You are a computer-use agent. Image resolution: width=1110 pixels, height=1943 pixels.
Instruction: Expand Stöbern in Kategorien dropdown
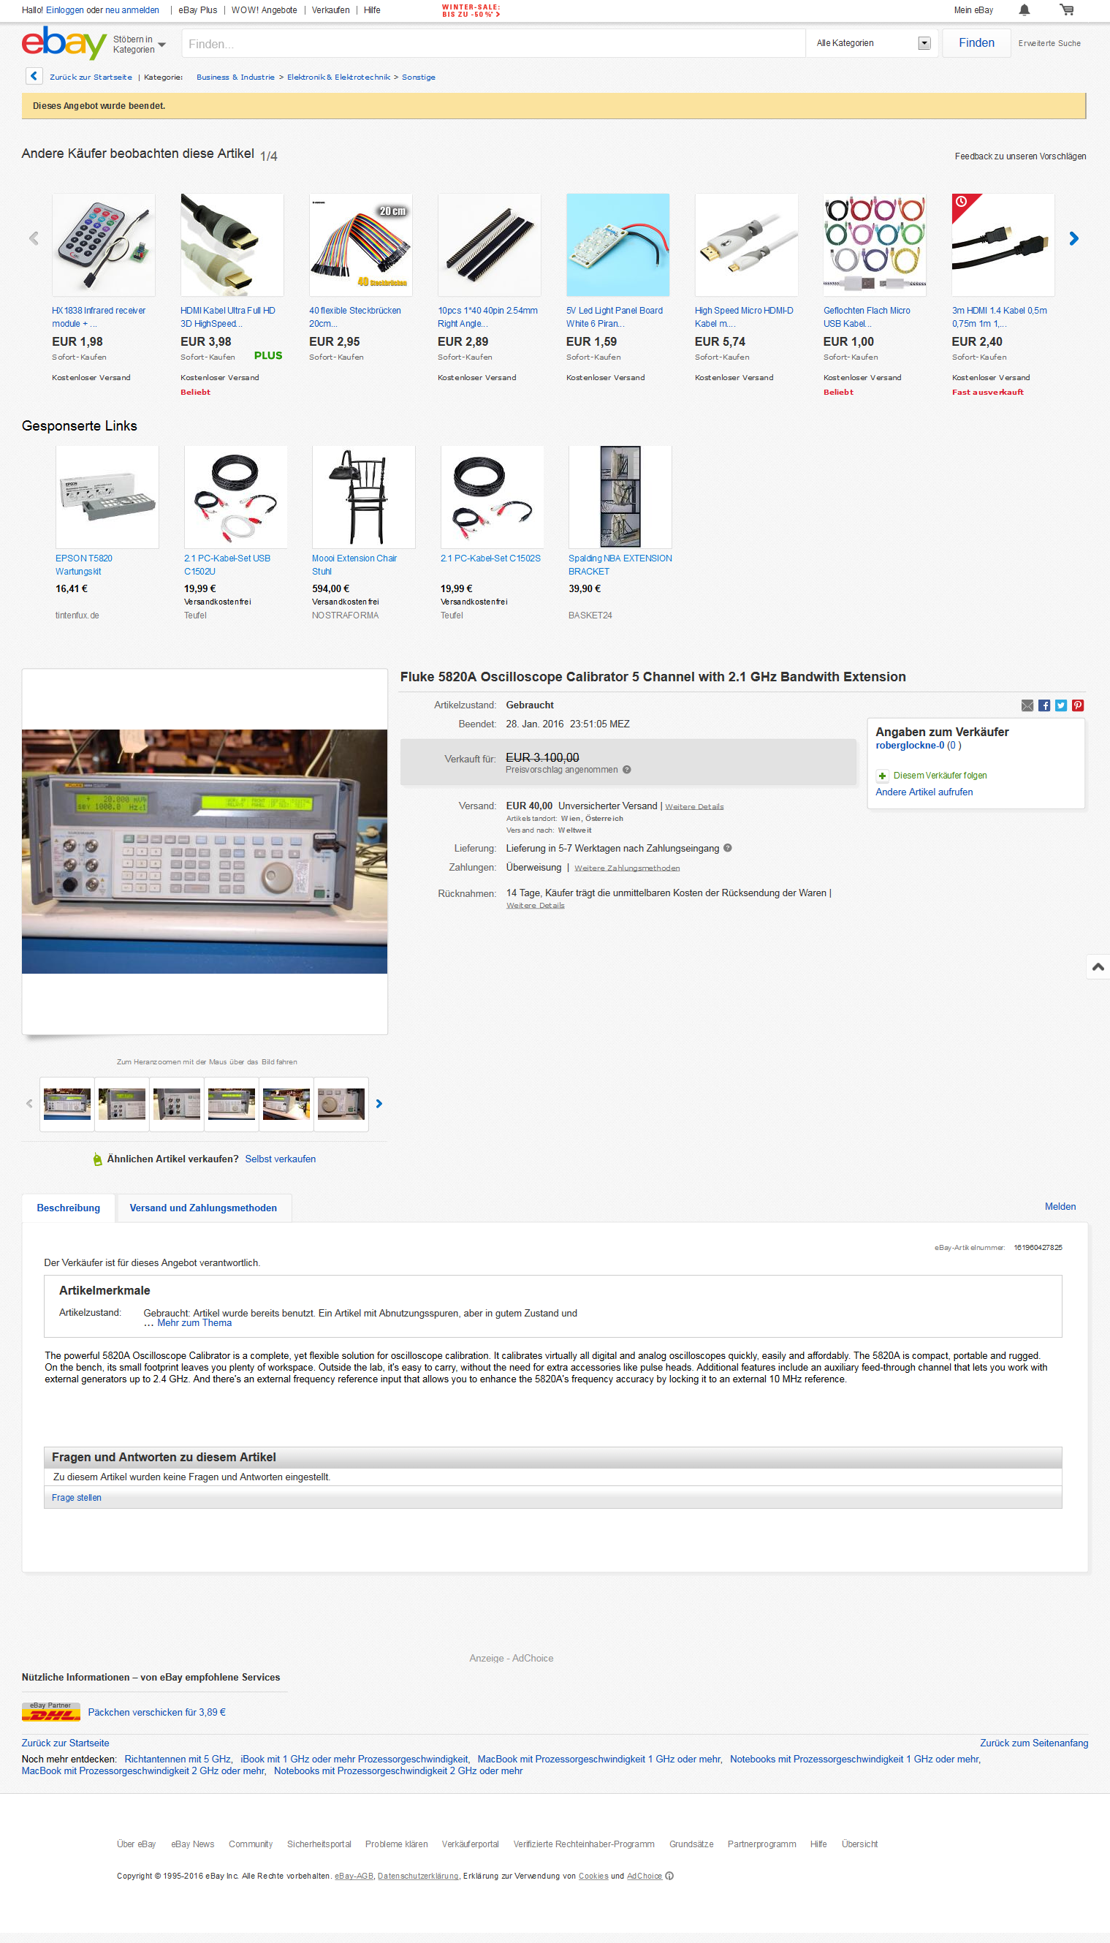coord(139,45)
